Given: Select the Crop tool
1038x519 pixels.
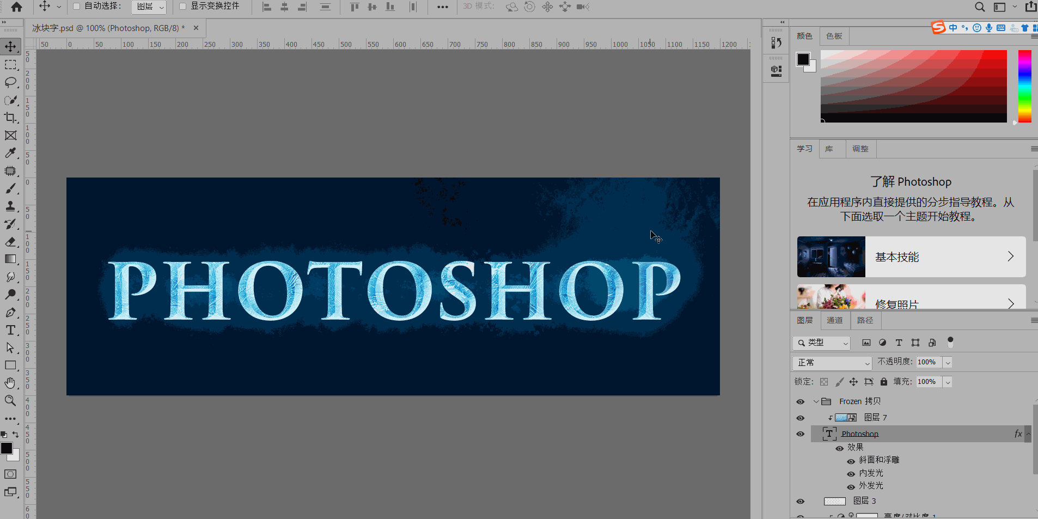Looking at the screenshot, I should pyautogui.click(x=10, y=118).
